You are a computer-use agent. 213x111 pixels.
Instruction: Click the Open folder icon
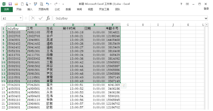[16, 4]
